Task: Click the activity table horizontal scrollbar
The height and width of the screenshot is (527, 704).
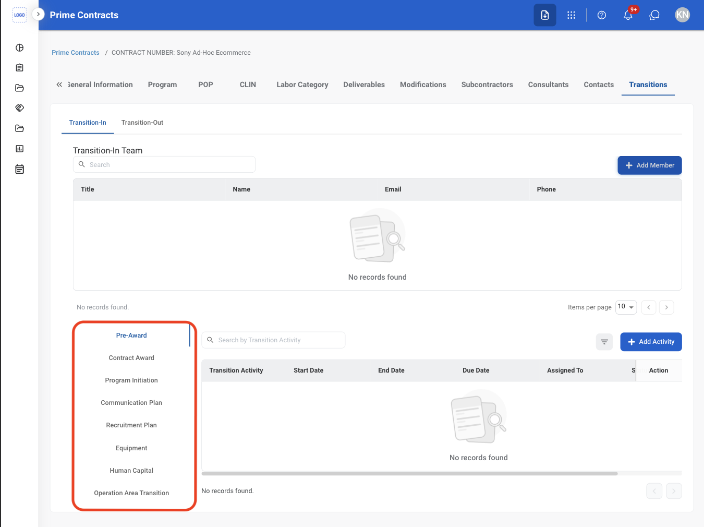Action: [410, 474]
